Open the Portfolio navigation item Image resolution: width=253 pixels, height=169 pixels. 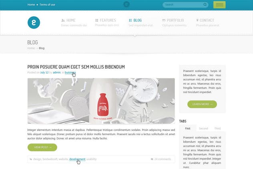(x=174, y=22)
